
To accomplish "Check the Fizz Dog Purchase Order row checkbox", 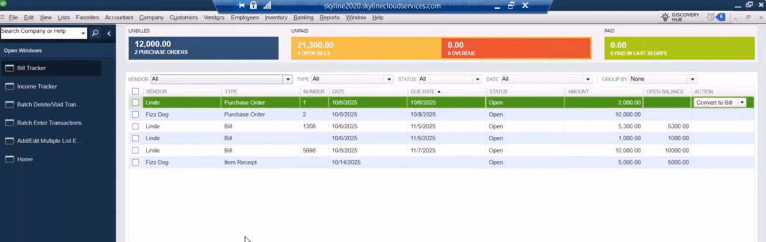I will click(135, 115).
